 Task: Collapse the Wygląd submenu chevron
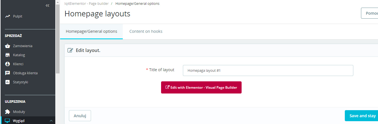point(51,121)
